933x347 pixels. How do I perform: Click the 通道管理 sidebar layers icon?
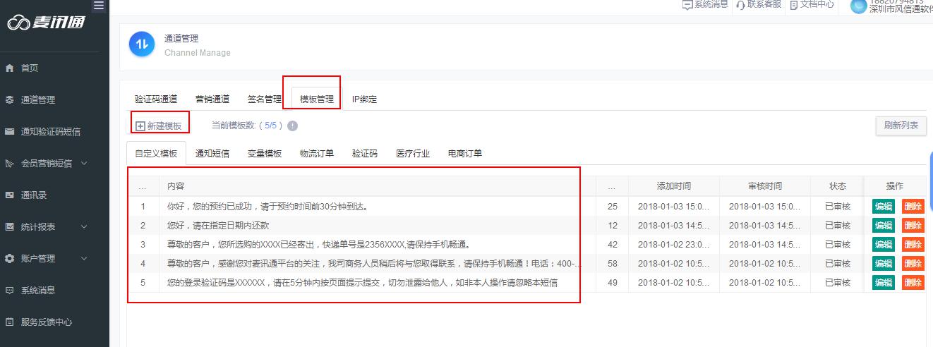(10, 100)
